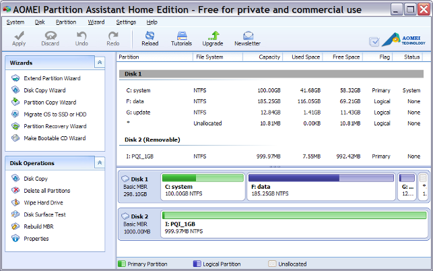Select F: data usage bar in disk map
The width and height of the screenshot is (433, 271).
[321, 178]
